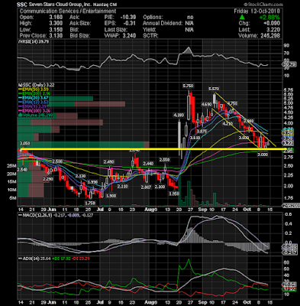This screenshot has width=300, height=306.
Task: Click the RSI peak near the 90 level
Action: 189,48
